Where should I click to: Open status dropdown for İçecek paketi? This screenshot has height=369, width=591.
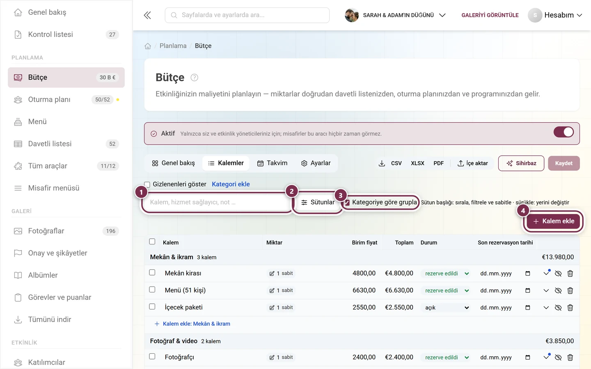(445, 307)
